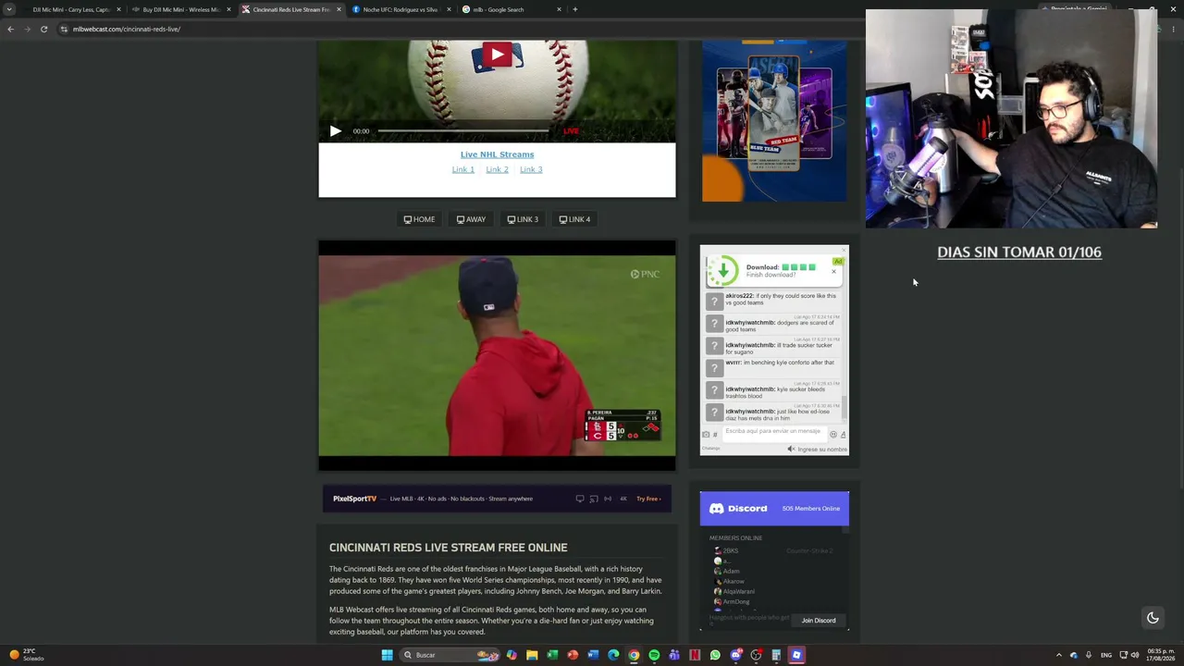Open NHL stream Link 3
This screenshot has width=1184, height=666.
click(x=531, y=169)
